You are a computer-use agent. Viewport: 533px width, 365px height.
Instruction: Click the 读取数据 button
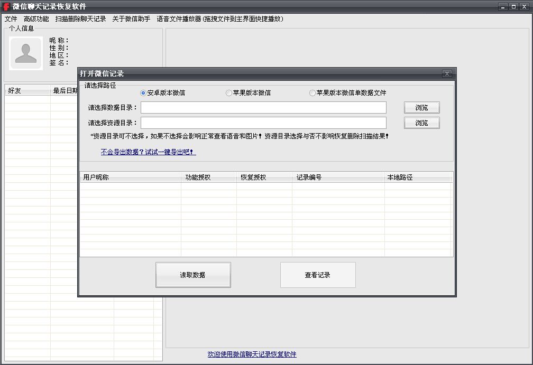coord(193,275)
